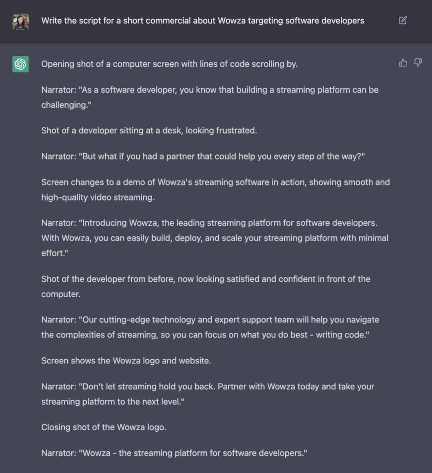This screenshot has height=473, width=432.
Task: Click the edit prompt pencil icon
Action: coord(403,20)
